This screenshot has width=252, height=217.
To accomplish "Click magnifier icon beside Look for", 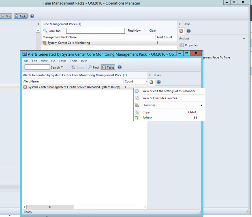I will tap(45, 31).
